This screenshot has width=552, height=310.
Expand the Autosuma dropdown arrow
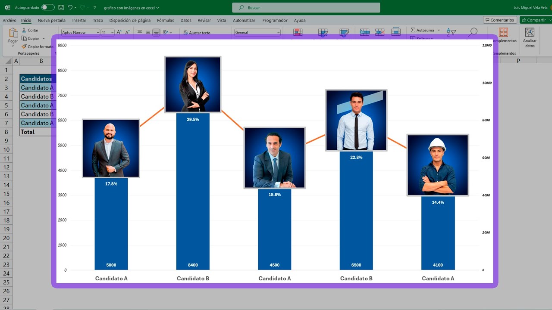tap(439, 30)
